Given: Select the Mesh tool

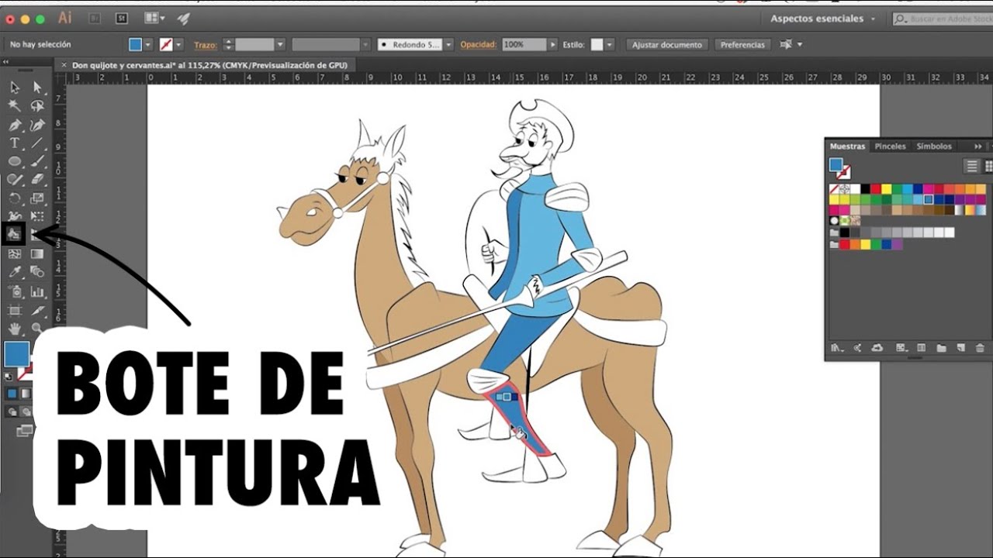Looking at the screenshot, I should pos(15,253).
